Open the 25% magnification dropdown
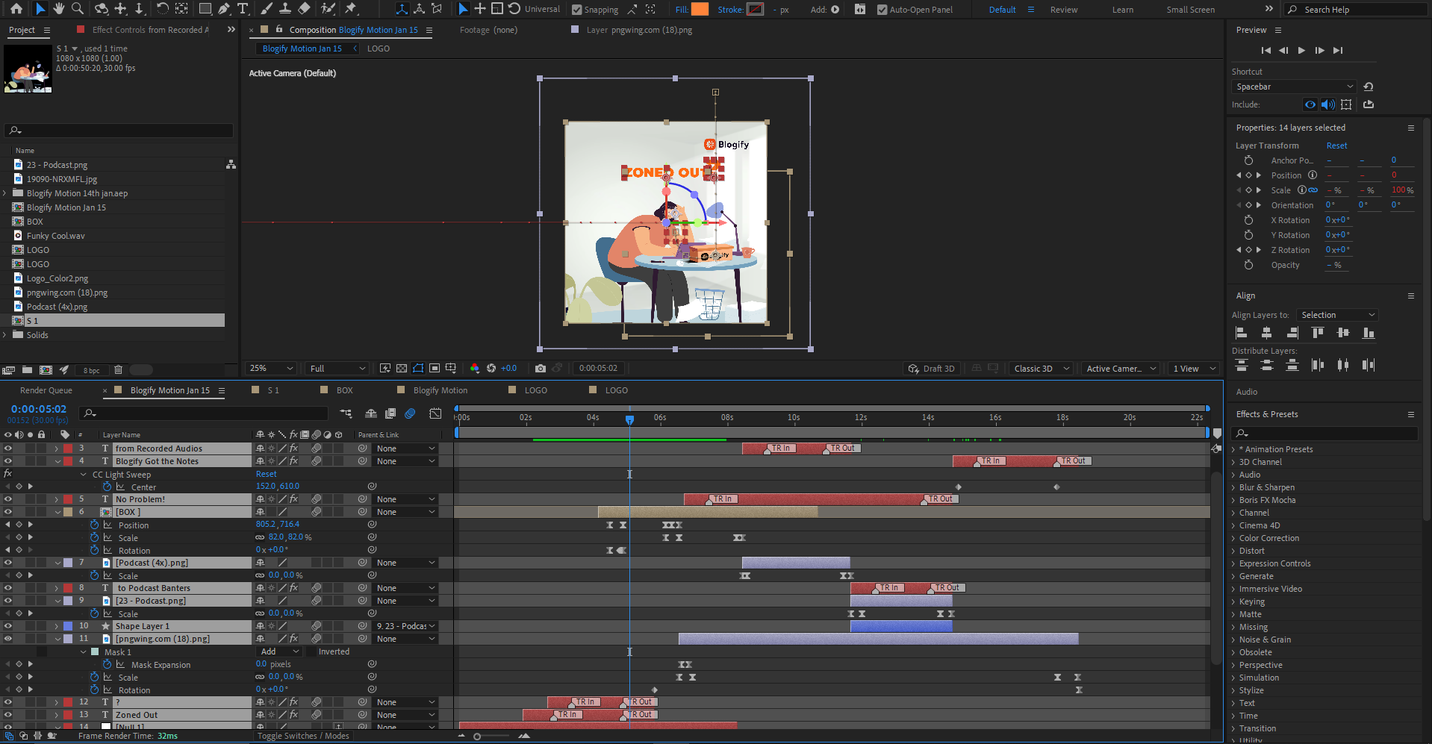 tap(270, 368)
